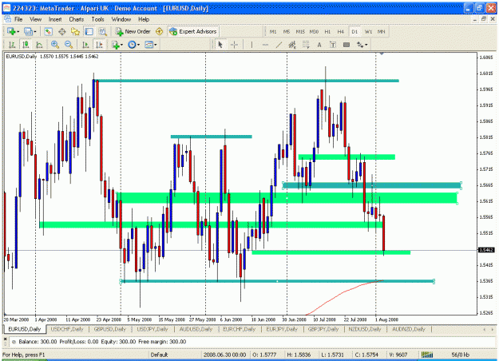Select the rectangle drawing tool
The height and width of the screenshot is (361, 499).
[x=347, y=45]
